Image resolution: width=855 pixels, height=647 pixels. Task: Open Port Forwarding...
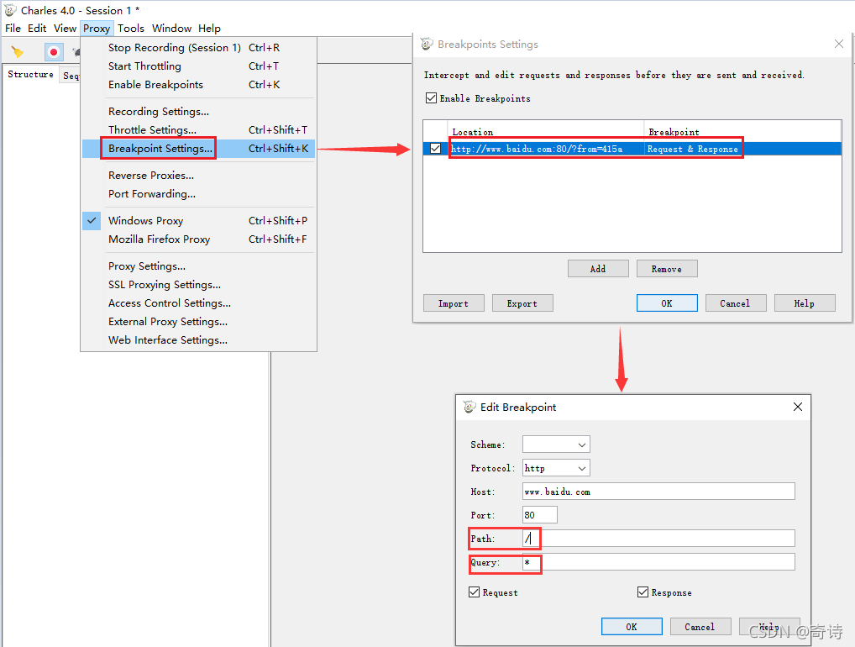(x=198, y=194)
